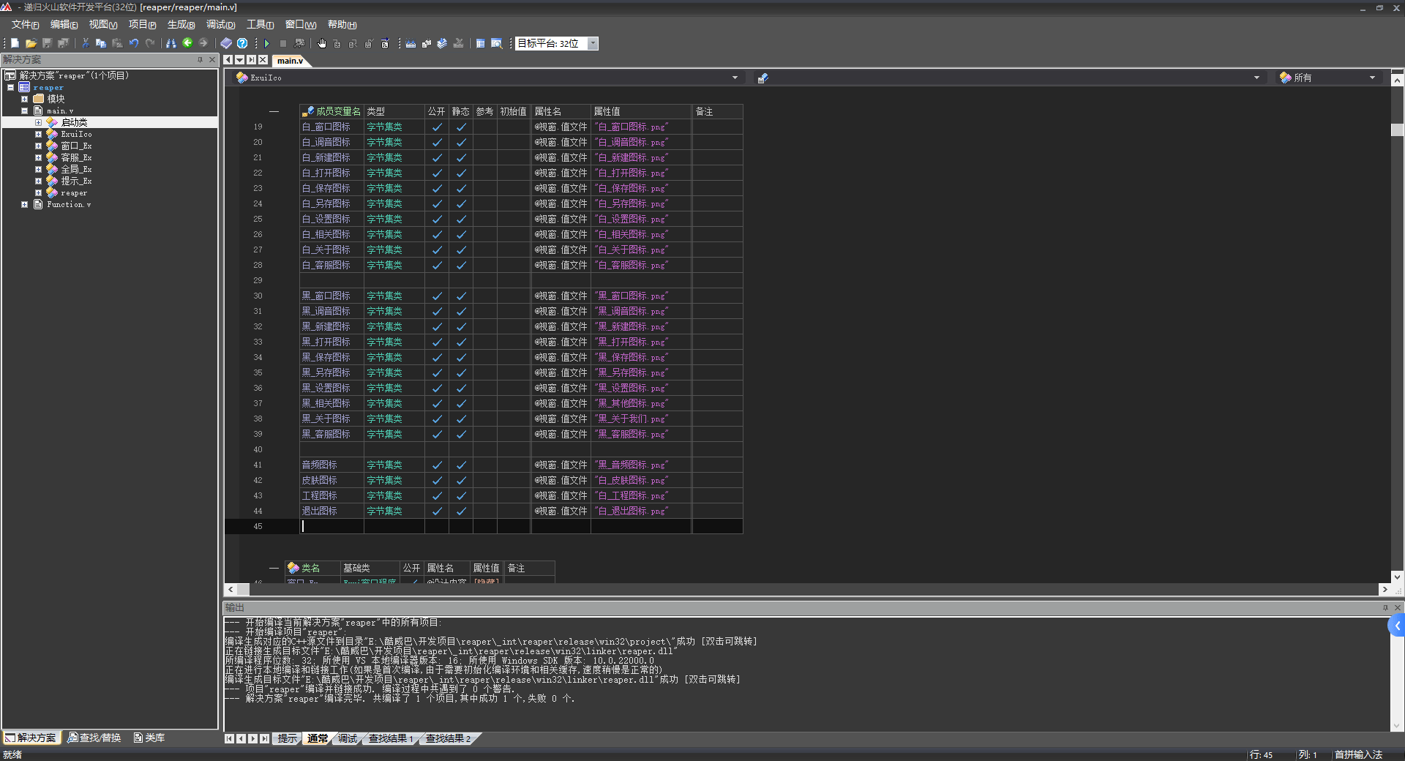Open Find with the binoculars icon
1405x761 pixels.
pos(171,43)
